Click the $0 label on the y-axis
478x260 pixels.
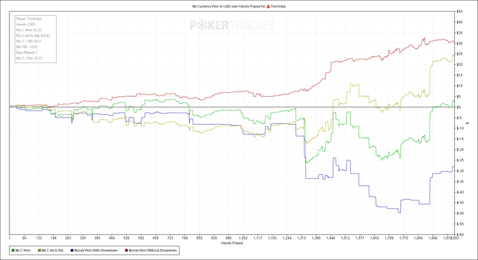point(458,107)
